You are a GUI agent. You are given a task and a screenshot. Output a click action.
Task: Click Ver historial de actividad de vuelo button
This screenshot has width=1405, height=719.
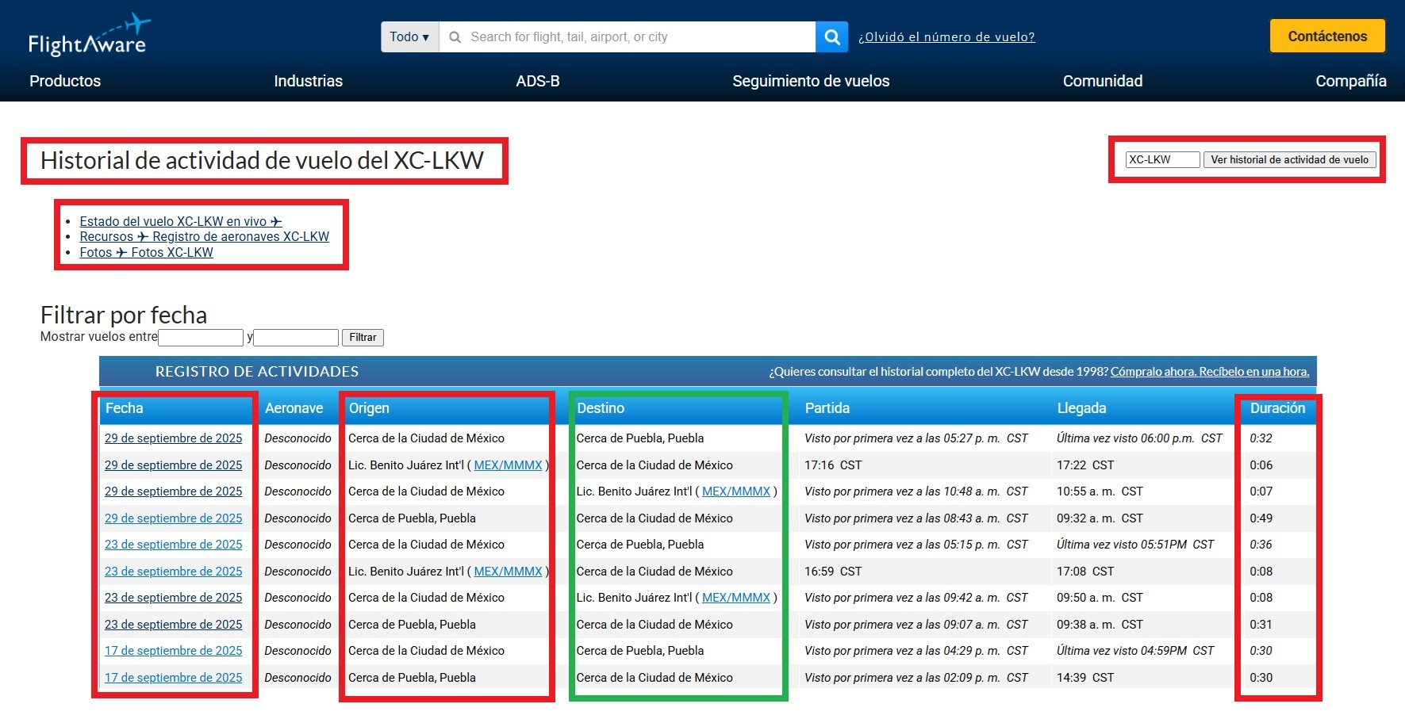1289,159
